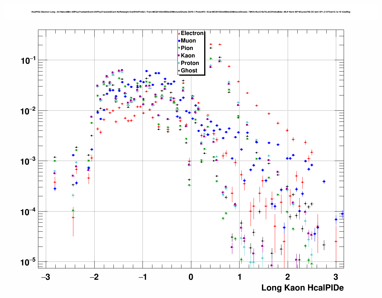Click the cyan Proton legend marker

[x=179, y=63]
